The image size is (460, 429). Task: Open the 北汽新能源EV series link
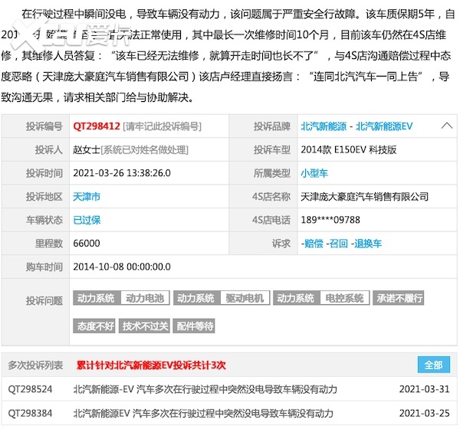pyautogui.click(x=384, y=126)
